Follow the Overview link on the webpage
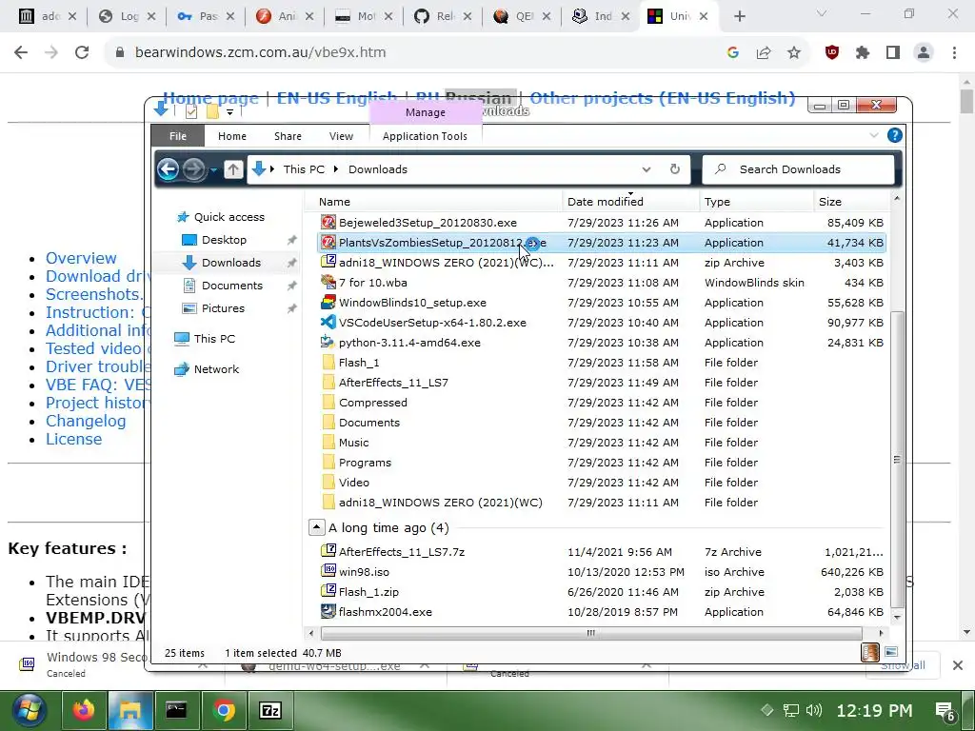Viewport: 975px width, 731px height. (81, 258)
